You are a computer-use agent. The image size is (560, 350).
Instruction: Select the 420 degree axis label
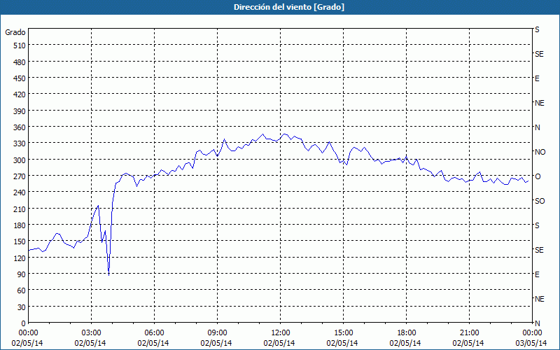(x=20, y=94)
